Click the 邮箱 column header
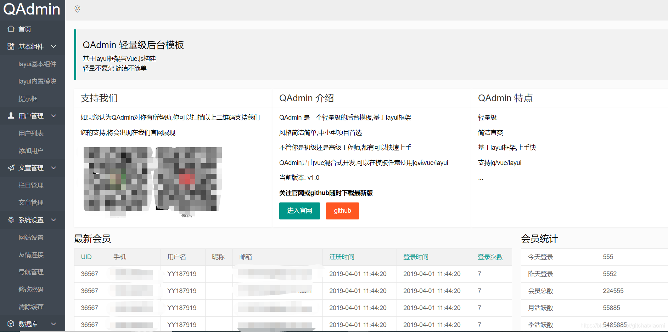Image resolution: width=668 pixels, height=332 pixels. point(246,257)
